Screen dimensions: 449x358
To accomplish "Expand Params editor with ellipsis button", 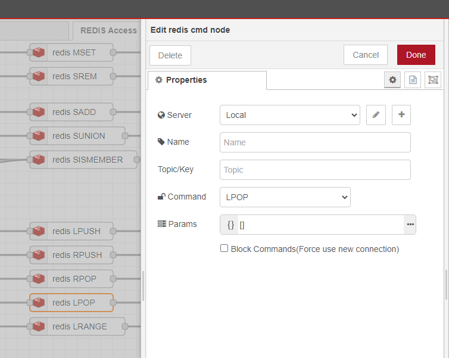I will point(410,225).
